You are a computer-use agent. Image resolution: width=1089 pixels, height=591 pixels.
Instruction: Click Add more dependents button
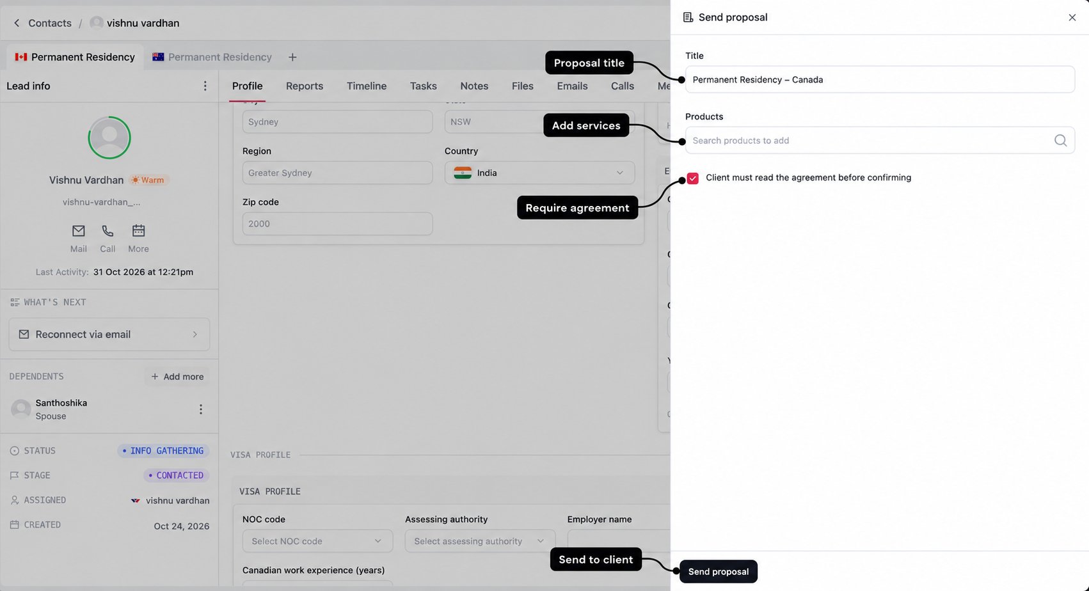coord(177,377)
